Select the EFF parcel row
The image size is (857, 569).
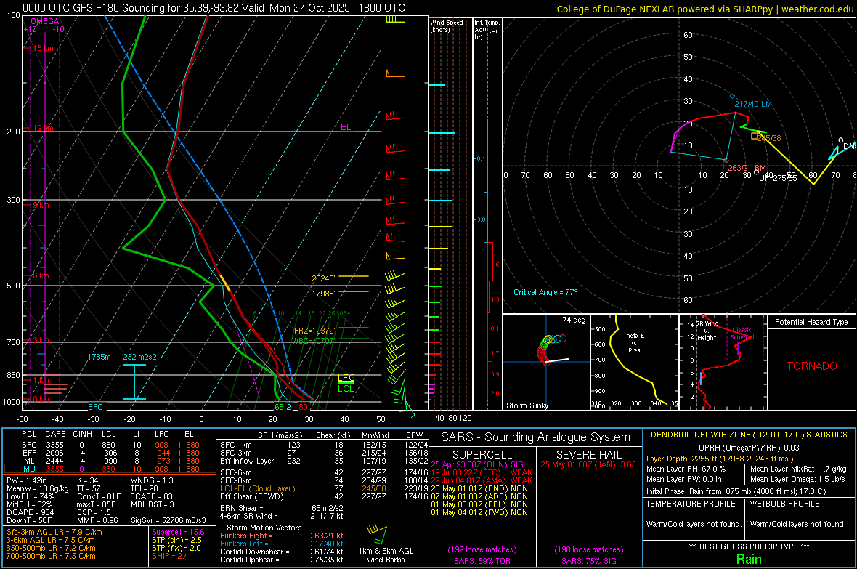click(x=110, y=453)
